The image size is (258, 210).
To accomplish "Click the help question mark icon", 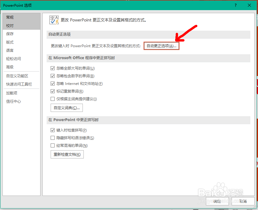I will pyautogui.click(x=236, y=5).
